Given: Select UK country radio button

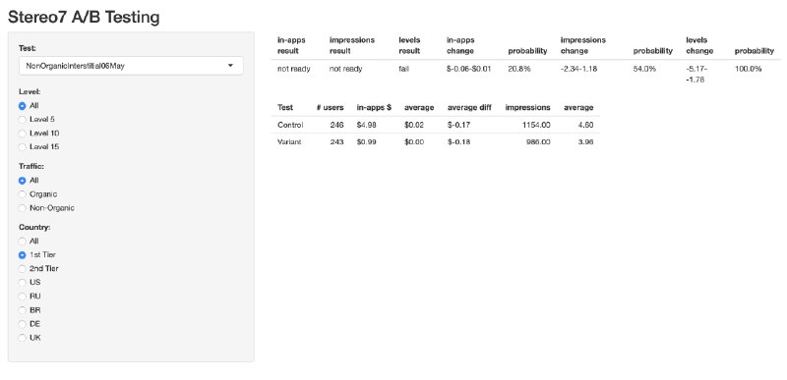Looking at the screenshot, I should tap(22, 338).
